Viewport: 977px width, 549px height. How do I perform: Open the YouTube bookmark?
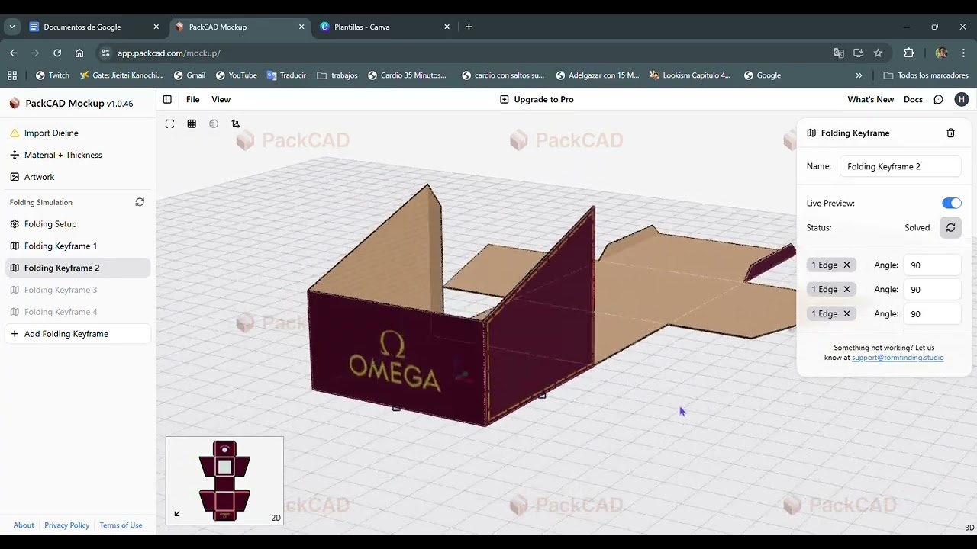pyautogui.click(x=236, y=75)
